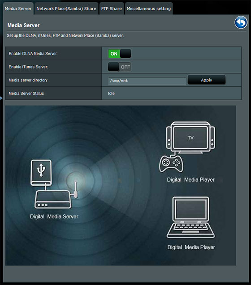Click the Media server directory label
Viewport: 251px width, 285px height.
(28, 80)
